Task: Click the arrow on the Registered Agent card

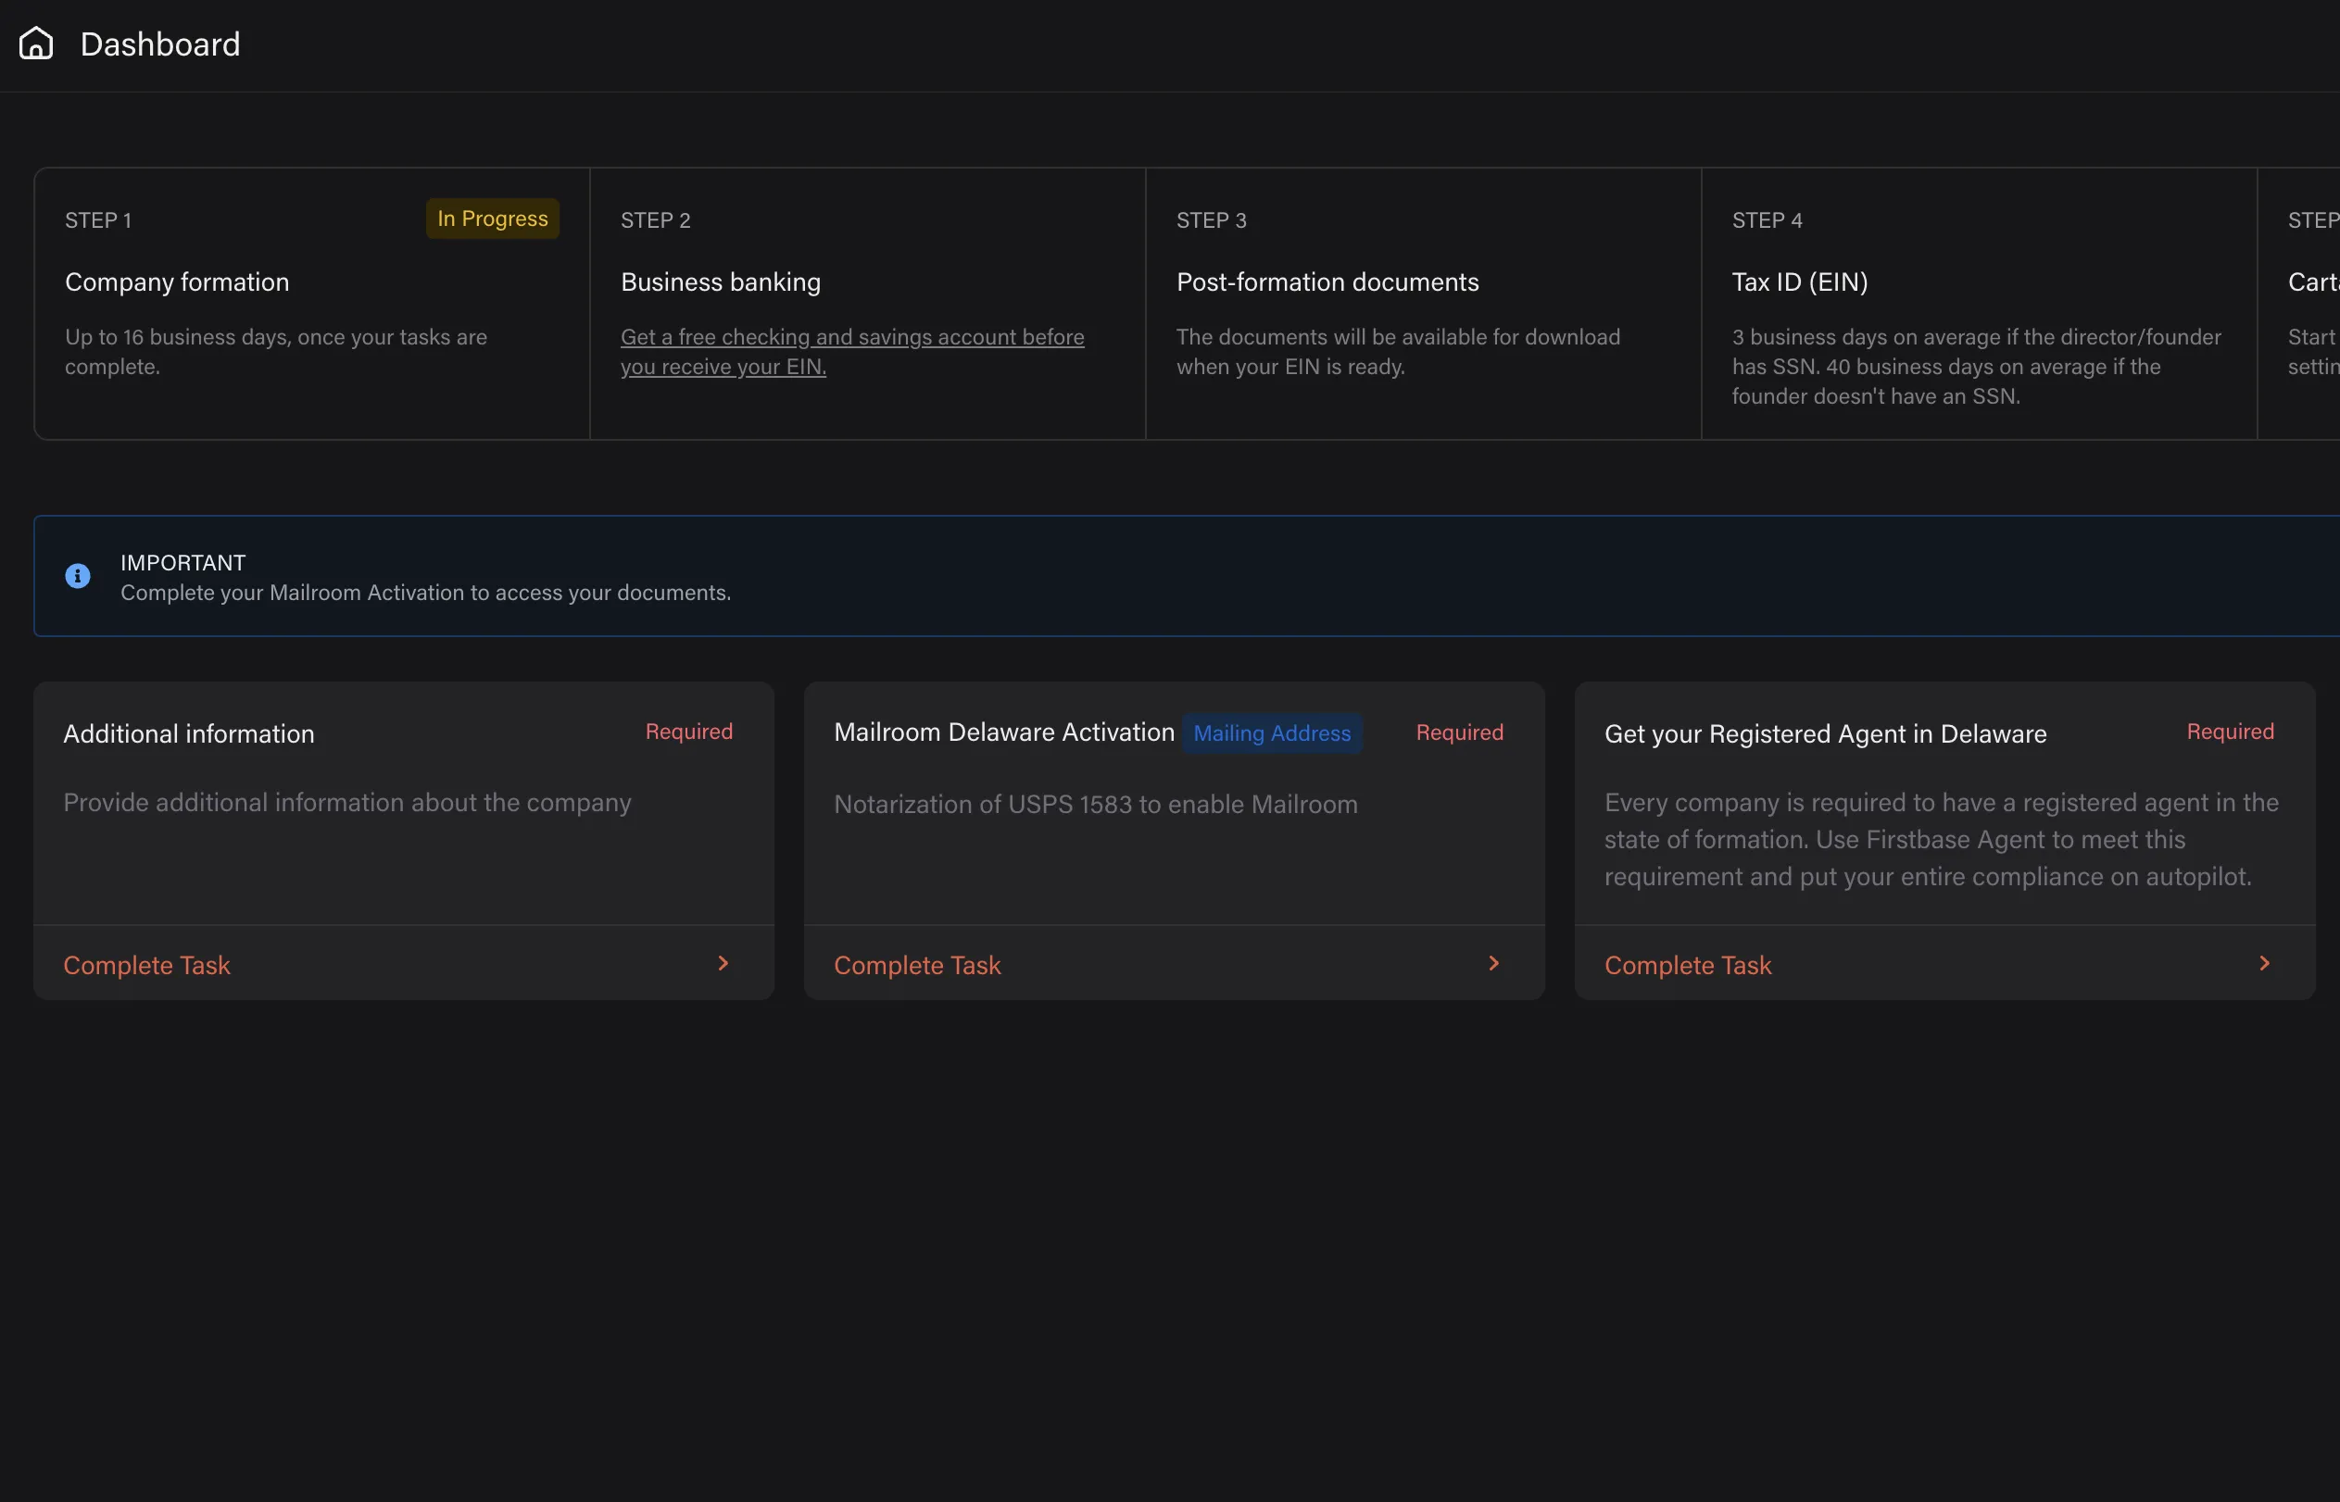Action: click(x=2264, y=964)
